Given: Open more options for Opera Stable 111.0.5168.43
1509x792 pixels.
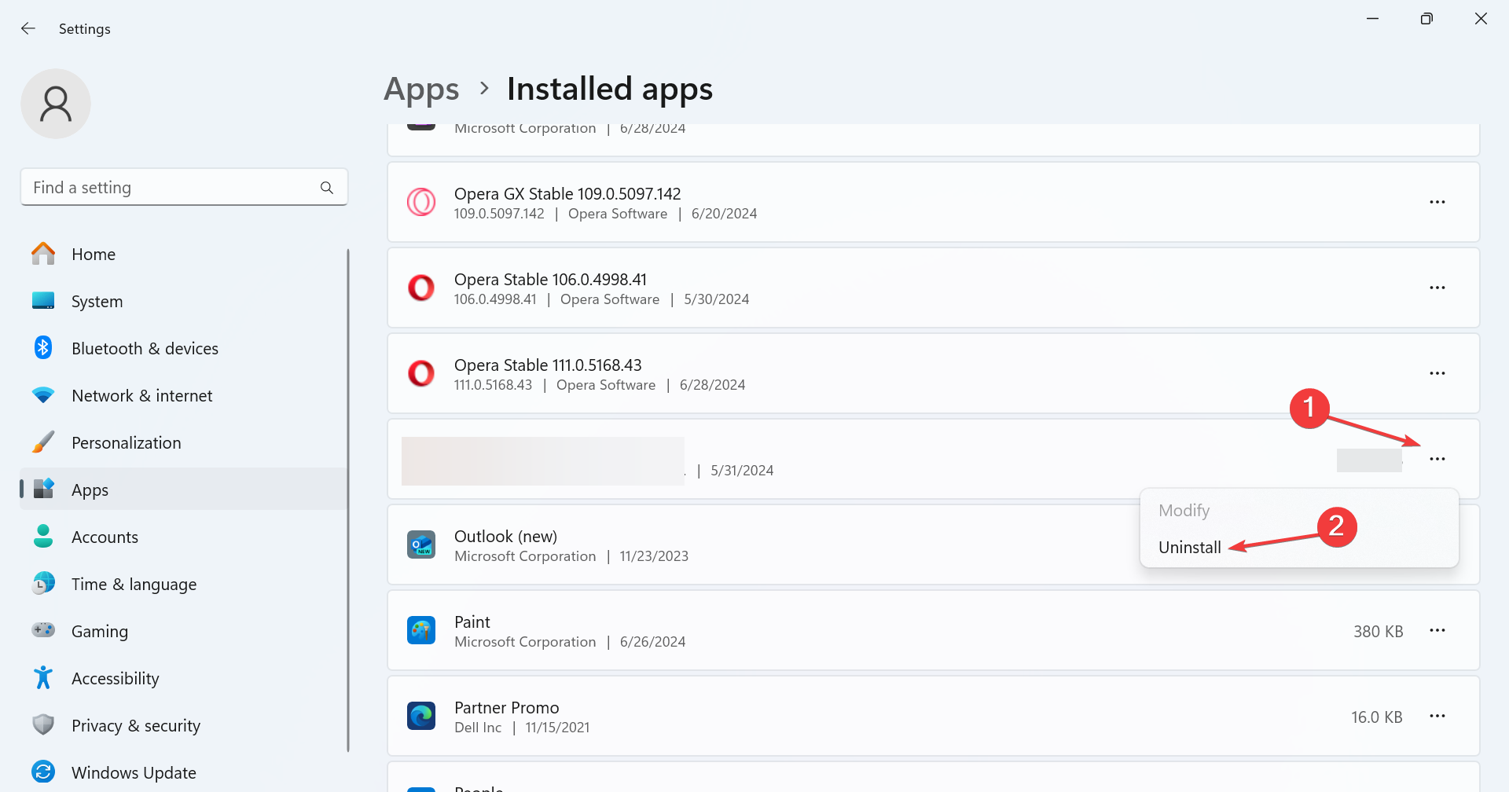Looking at the screenshot, I should pyautogui.click(x=1437, y=373).
